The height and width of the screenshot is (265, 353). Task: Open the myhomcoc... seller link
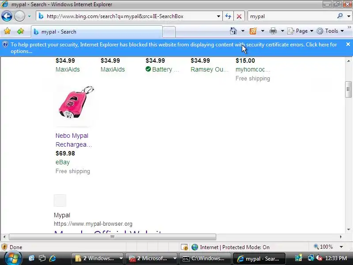(253, 69)
